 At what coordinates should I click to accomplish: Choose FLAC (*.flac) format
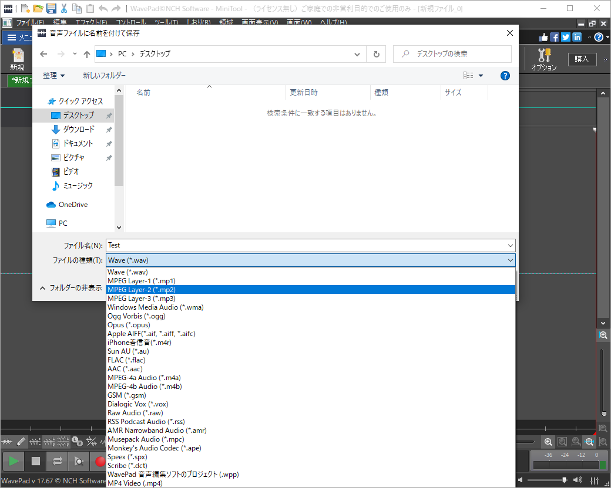pos(311,360)
